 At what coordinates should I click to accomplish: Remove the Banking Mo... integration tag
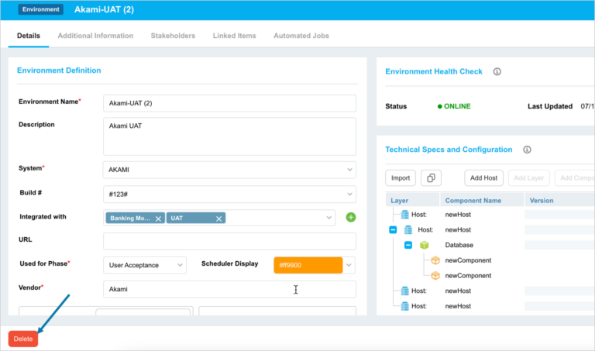158,219
